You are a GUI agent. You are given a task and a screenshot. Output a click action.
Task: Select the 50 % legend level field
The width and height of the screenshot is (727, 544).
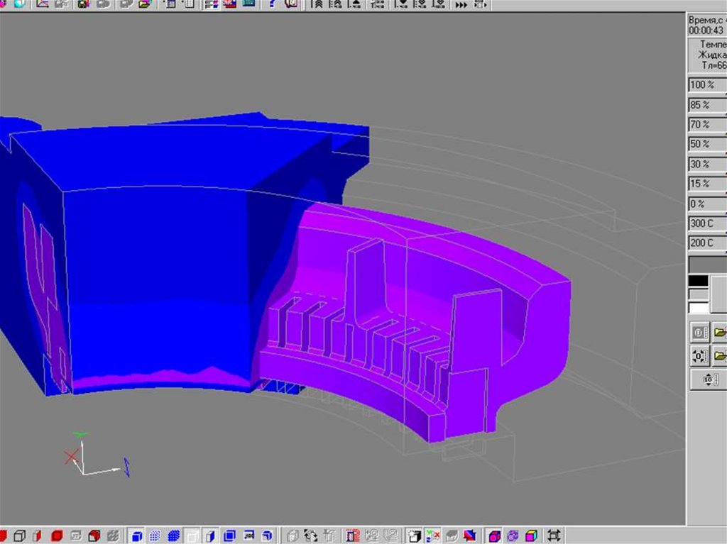tap(707, 145)
